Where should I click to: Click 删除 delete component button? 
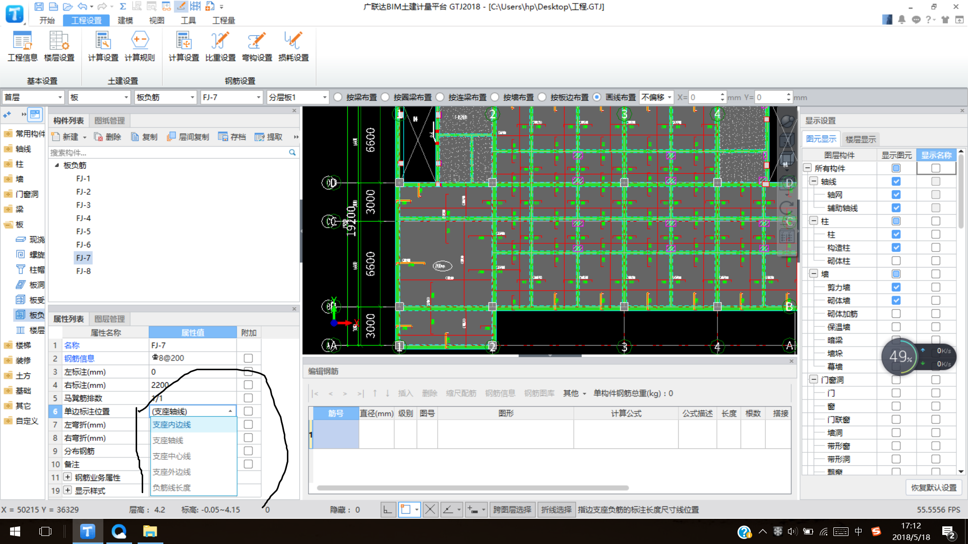(107, 137)
